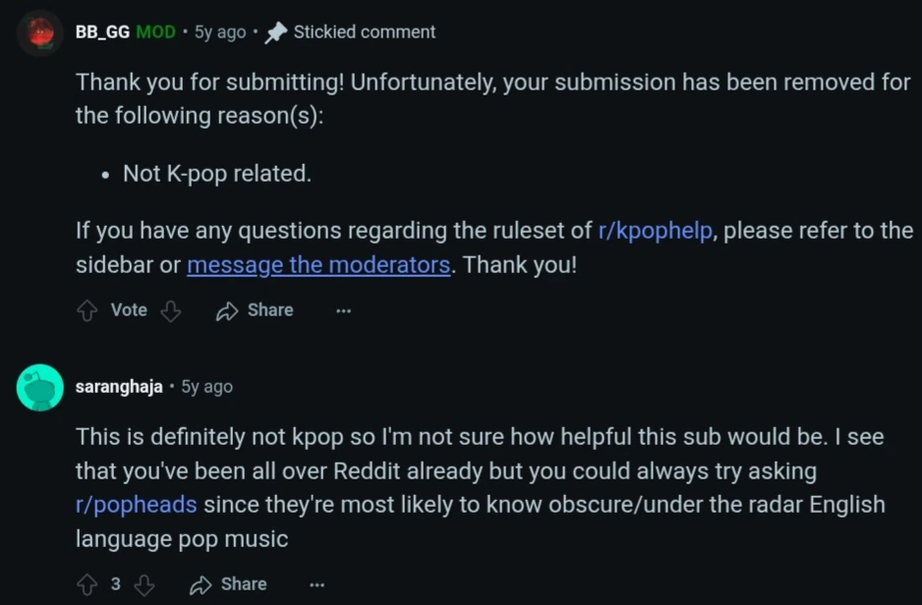Click the vote count on saranghaja's comment
This screenshot has height=605, width=922.
click(x=115, y=584)
